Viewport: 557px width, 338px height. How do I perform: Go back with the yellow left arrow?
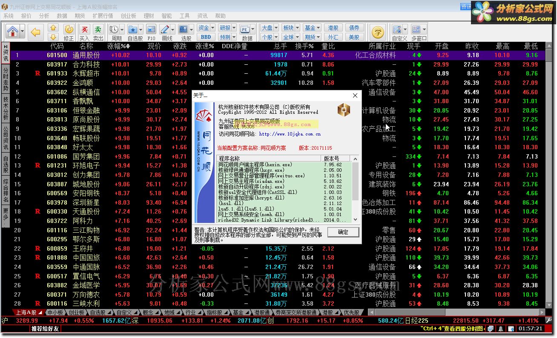(x=36, y=32)
